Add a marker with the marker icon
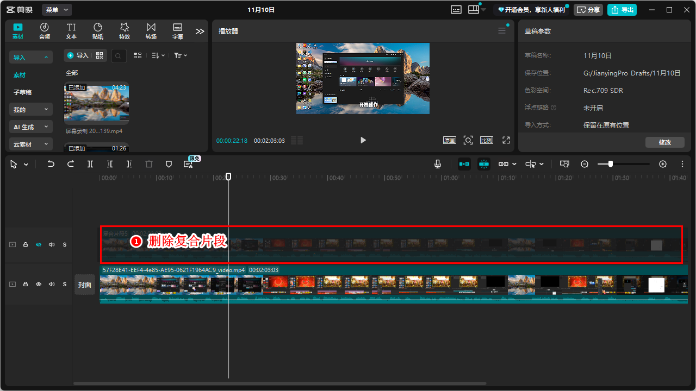Image resolution: width=696 pixels, height=391 pixels. [169, 164]
